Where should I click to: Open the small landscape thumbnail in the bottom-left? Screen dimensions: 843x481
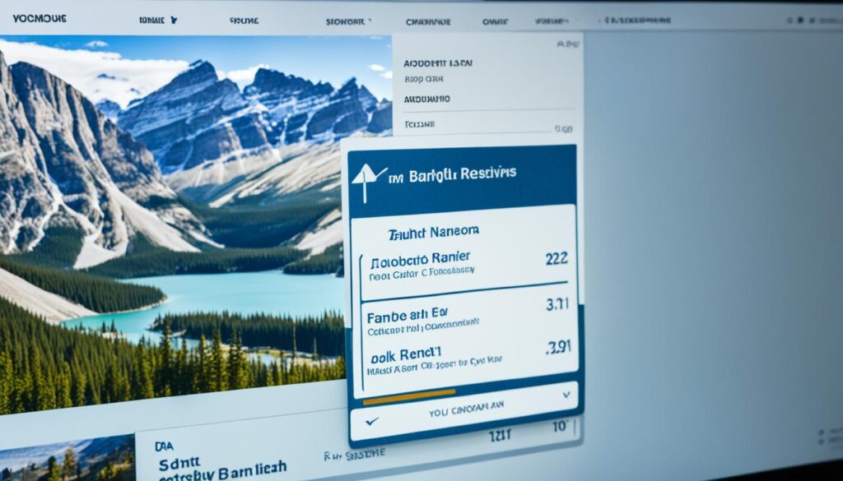pyautogui.click(x=68, y=460)
